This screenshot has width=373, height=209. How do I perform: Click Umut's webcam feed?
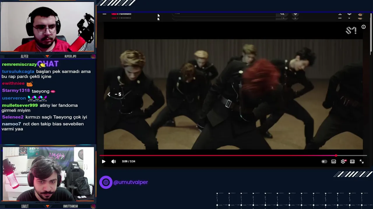coord(48,174)
